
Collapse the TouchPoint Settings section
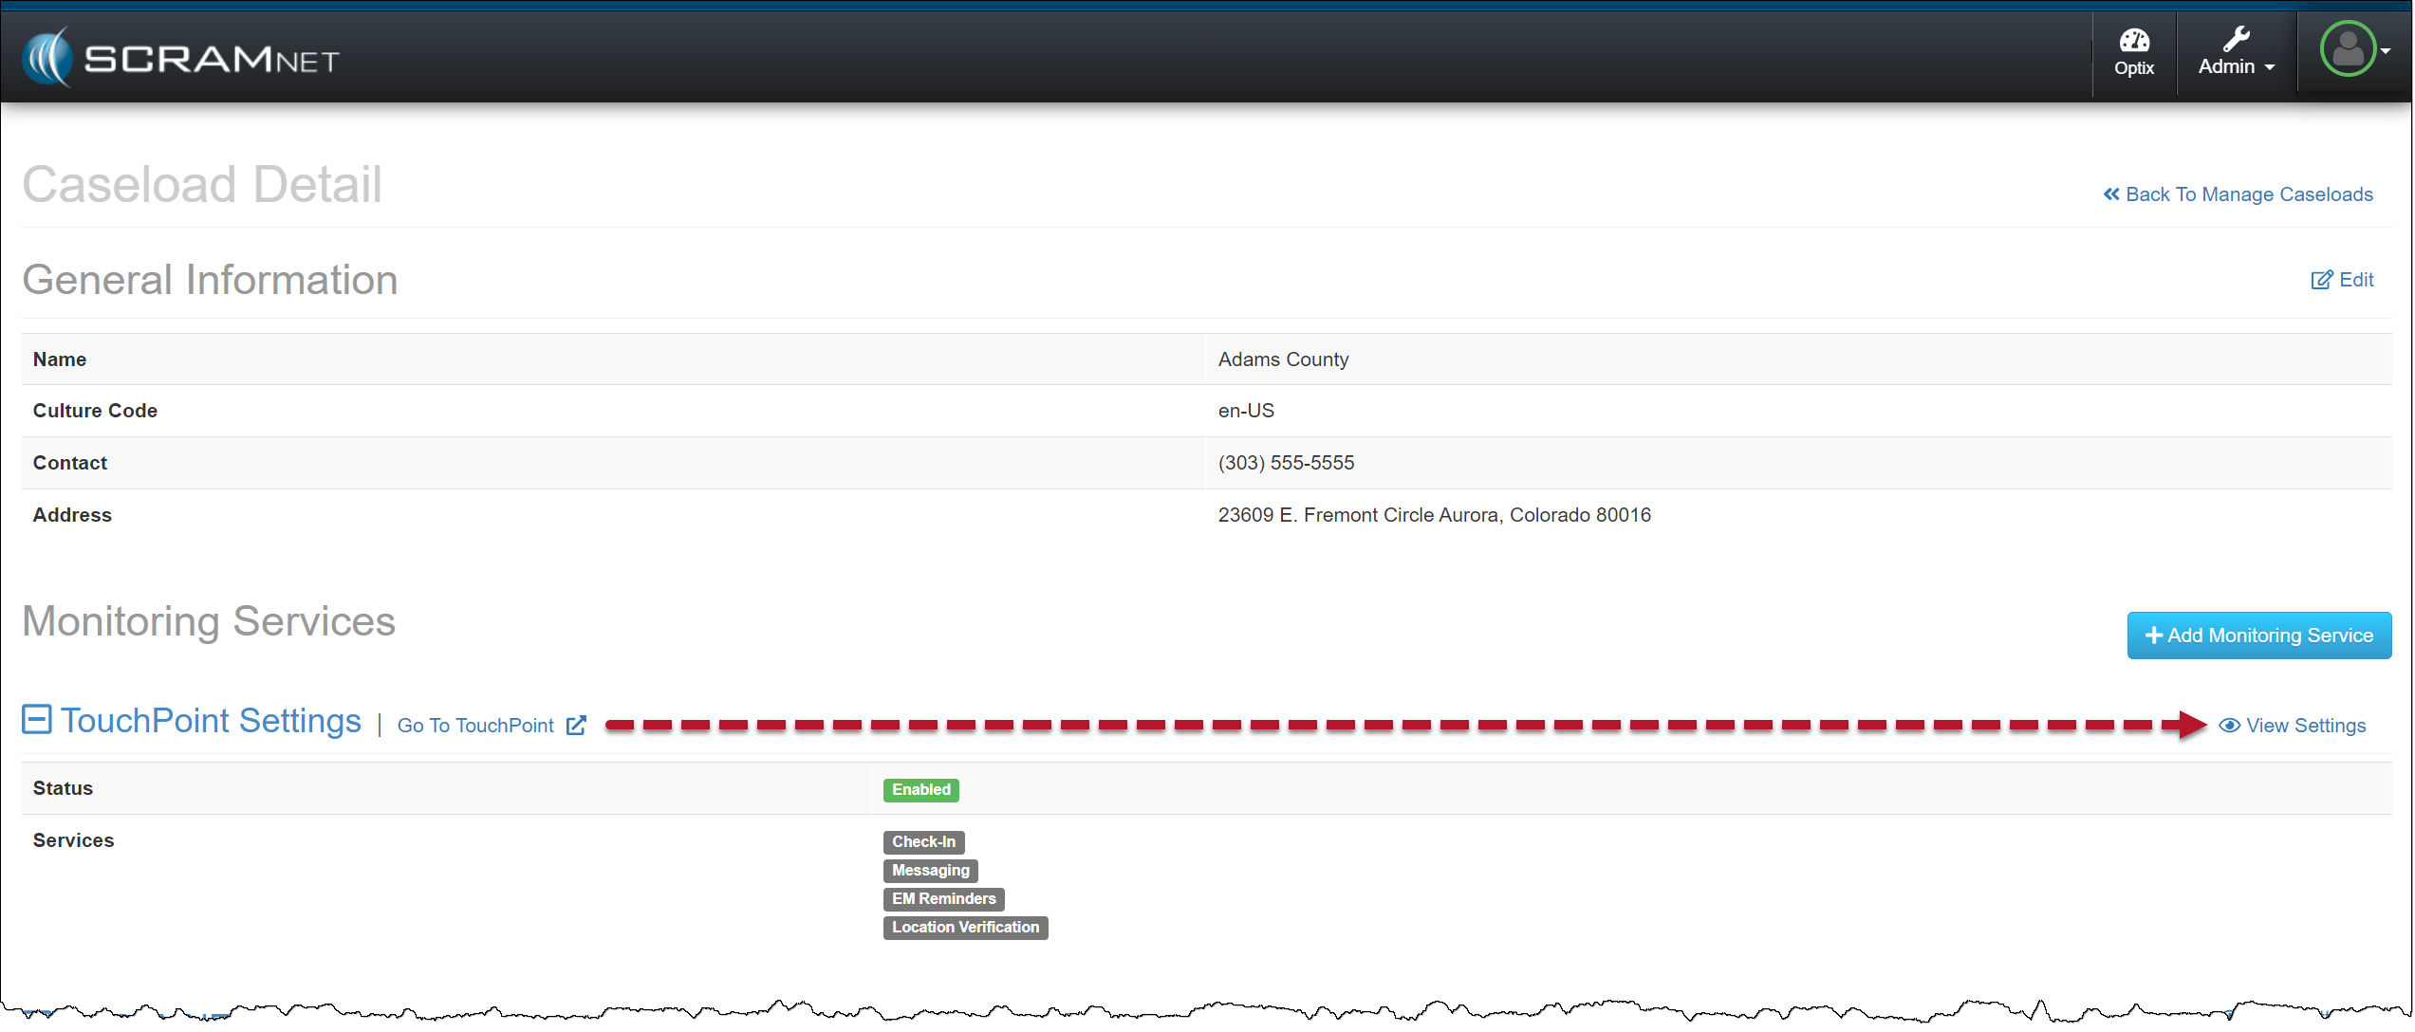[x=37, y=719]
